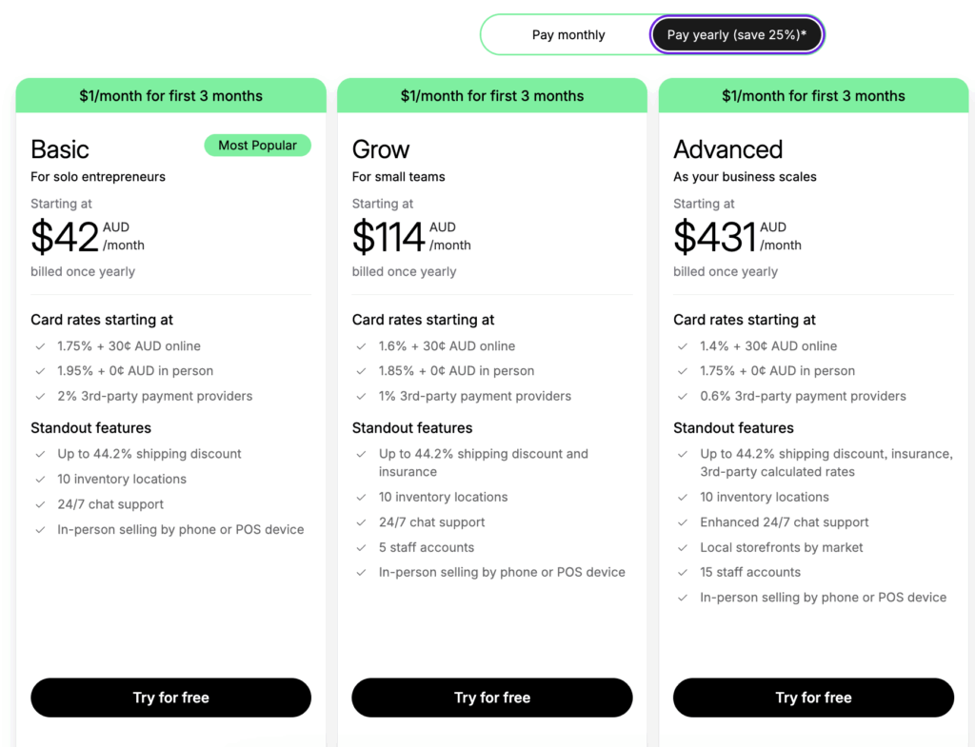Click checkmark next to 15 staff accounts
975x747 pixels.
point(683,573)
